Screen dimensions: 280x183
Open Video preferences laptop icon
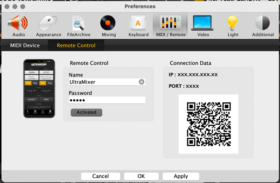pos(203,23)
